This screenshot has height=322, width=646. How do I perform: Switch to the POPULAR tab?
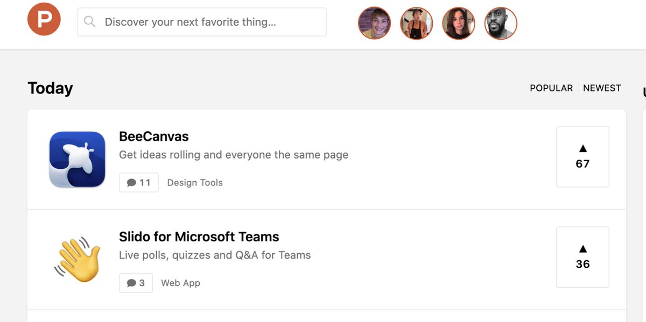(x=551, y=88)
